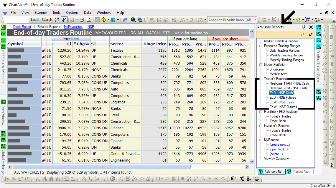Image resolution: width=336 pixels, height=188 pixels.
Task: Open the NSE F&O green sidebar icon
Action: pos(3,47)
